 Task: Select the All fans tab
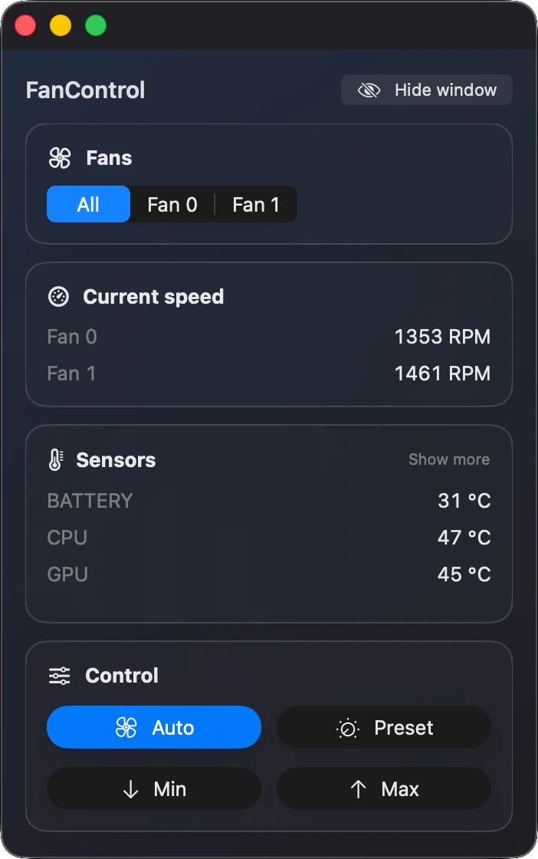pos(88,204)
